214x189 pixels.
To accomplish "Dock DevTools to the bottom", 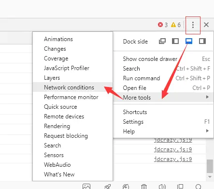I will point(189,41).
